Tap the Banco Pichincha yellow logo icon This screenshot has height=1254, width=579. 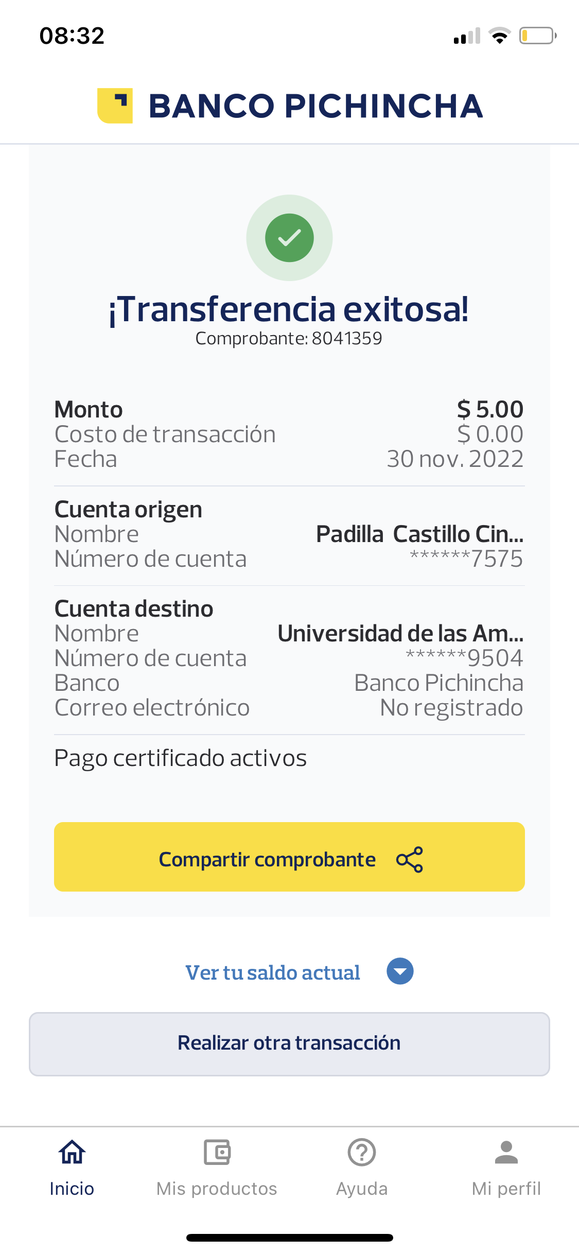point(115,106)
